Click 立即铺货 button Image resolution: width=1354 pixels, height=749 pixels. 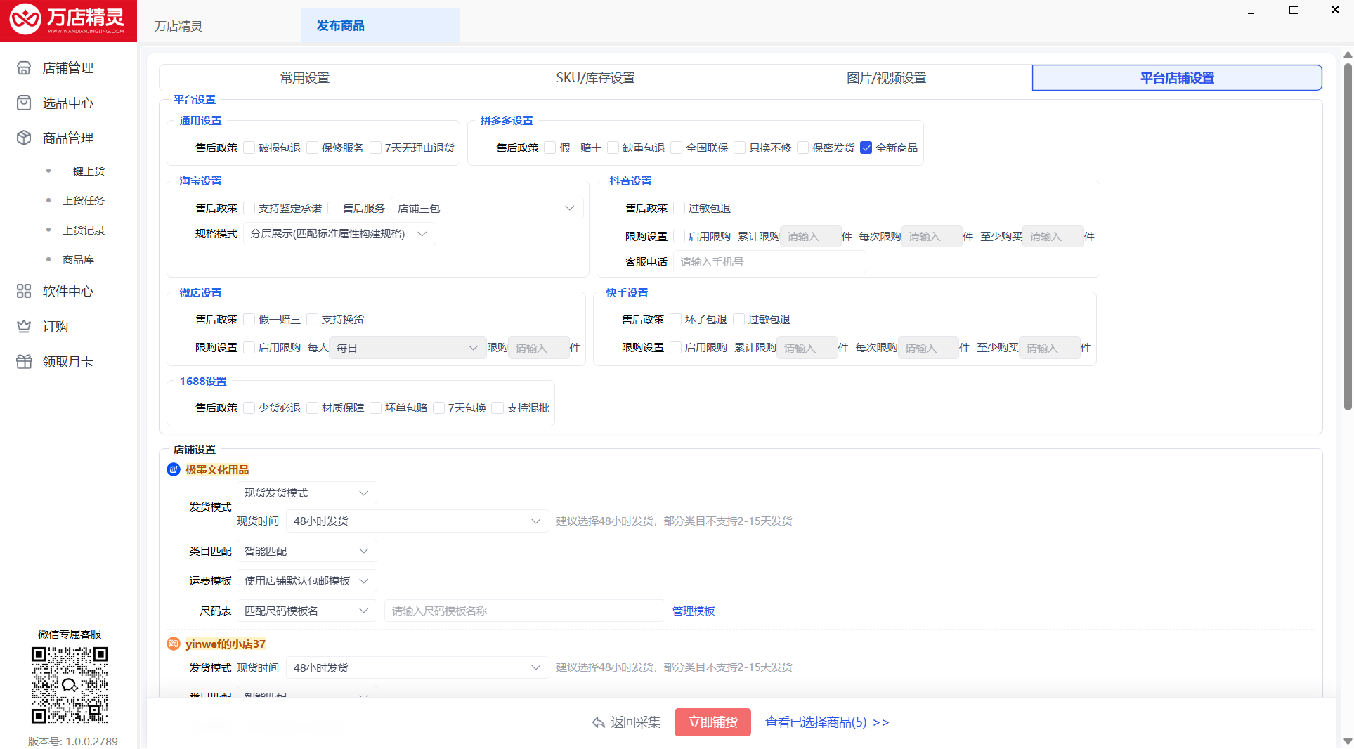[712, 722]
